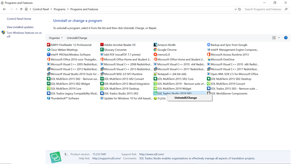Click the Control Panel breadcrumb
Screen dimensions: 291x164
pos(40,9)
